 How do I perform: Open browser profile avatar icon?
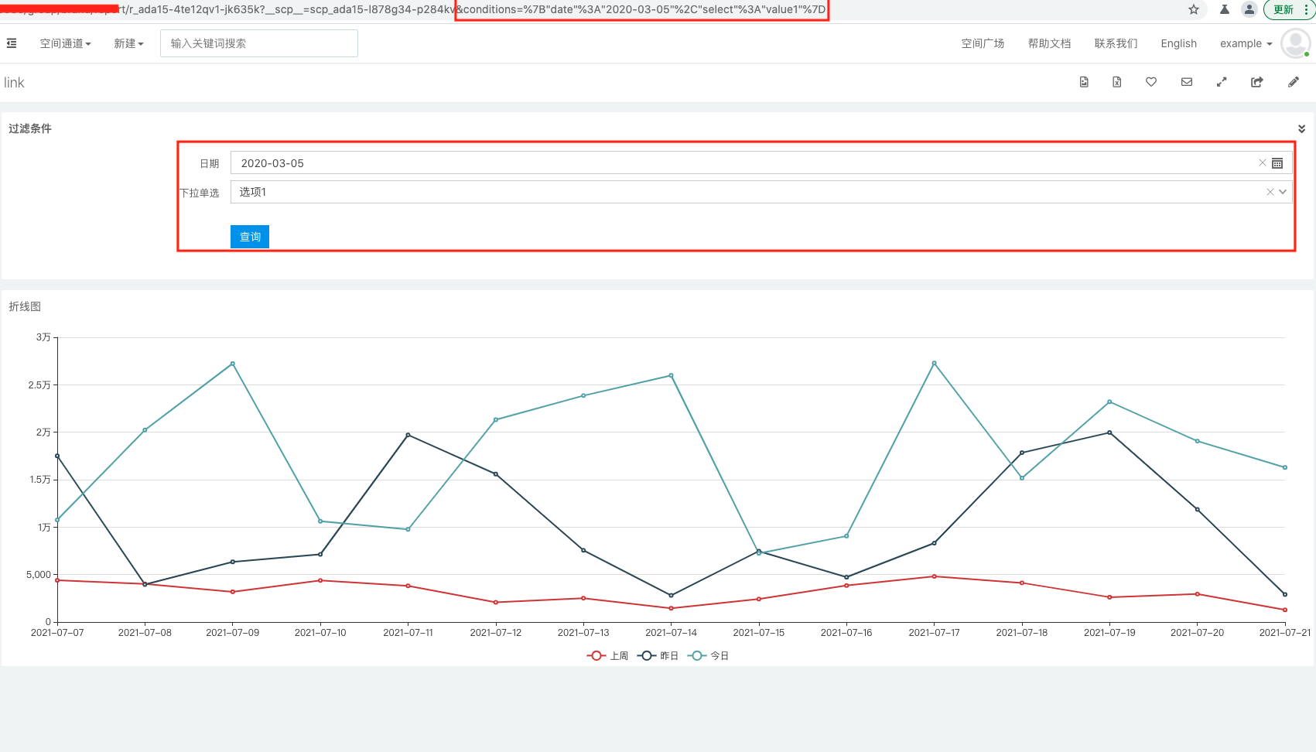pos(1249,9)
